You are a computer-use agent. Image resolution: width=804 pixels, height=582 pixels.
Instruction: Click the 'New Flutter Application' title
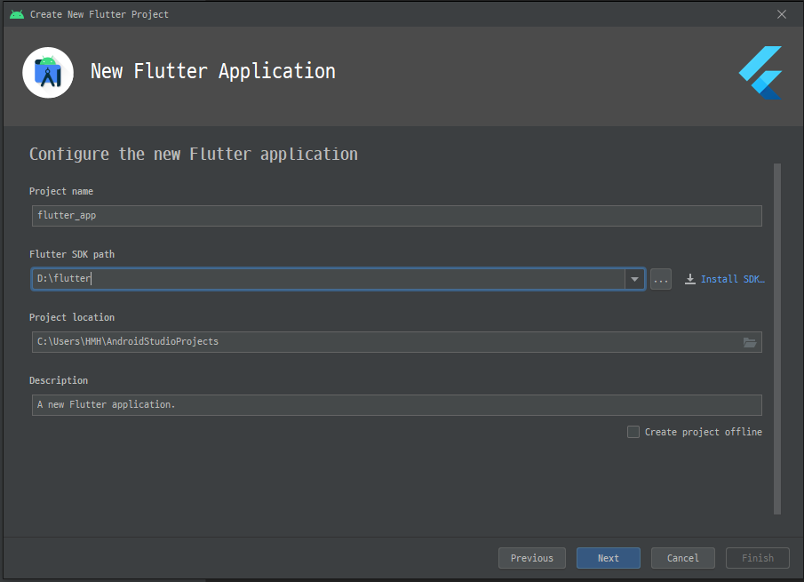coord(213,71)
